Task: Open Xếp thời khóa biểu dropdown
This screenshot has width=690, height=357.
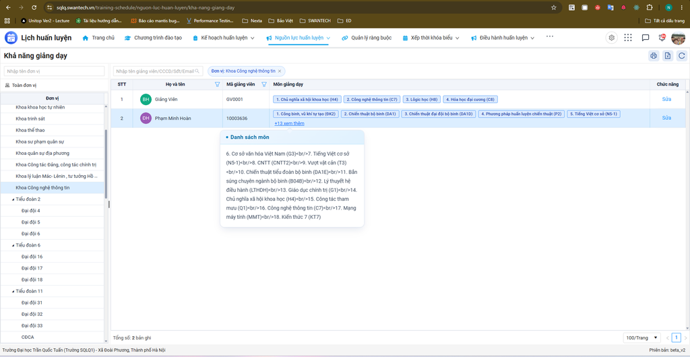Action: (431, 38)
